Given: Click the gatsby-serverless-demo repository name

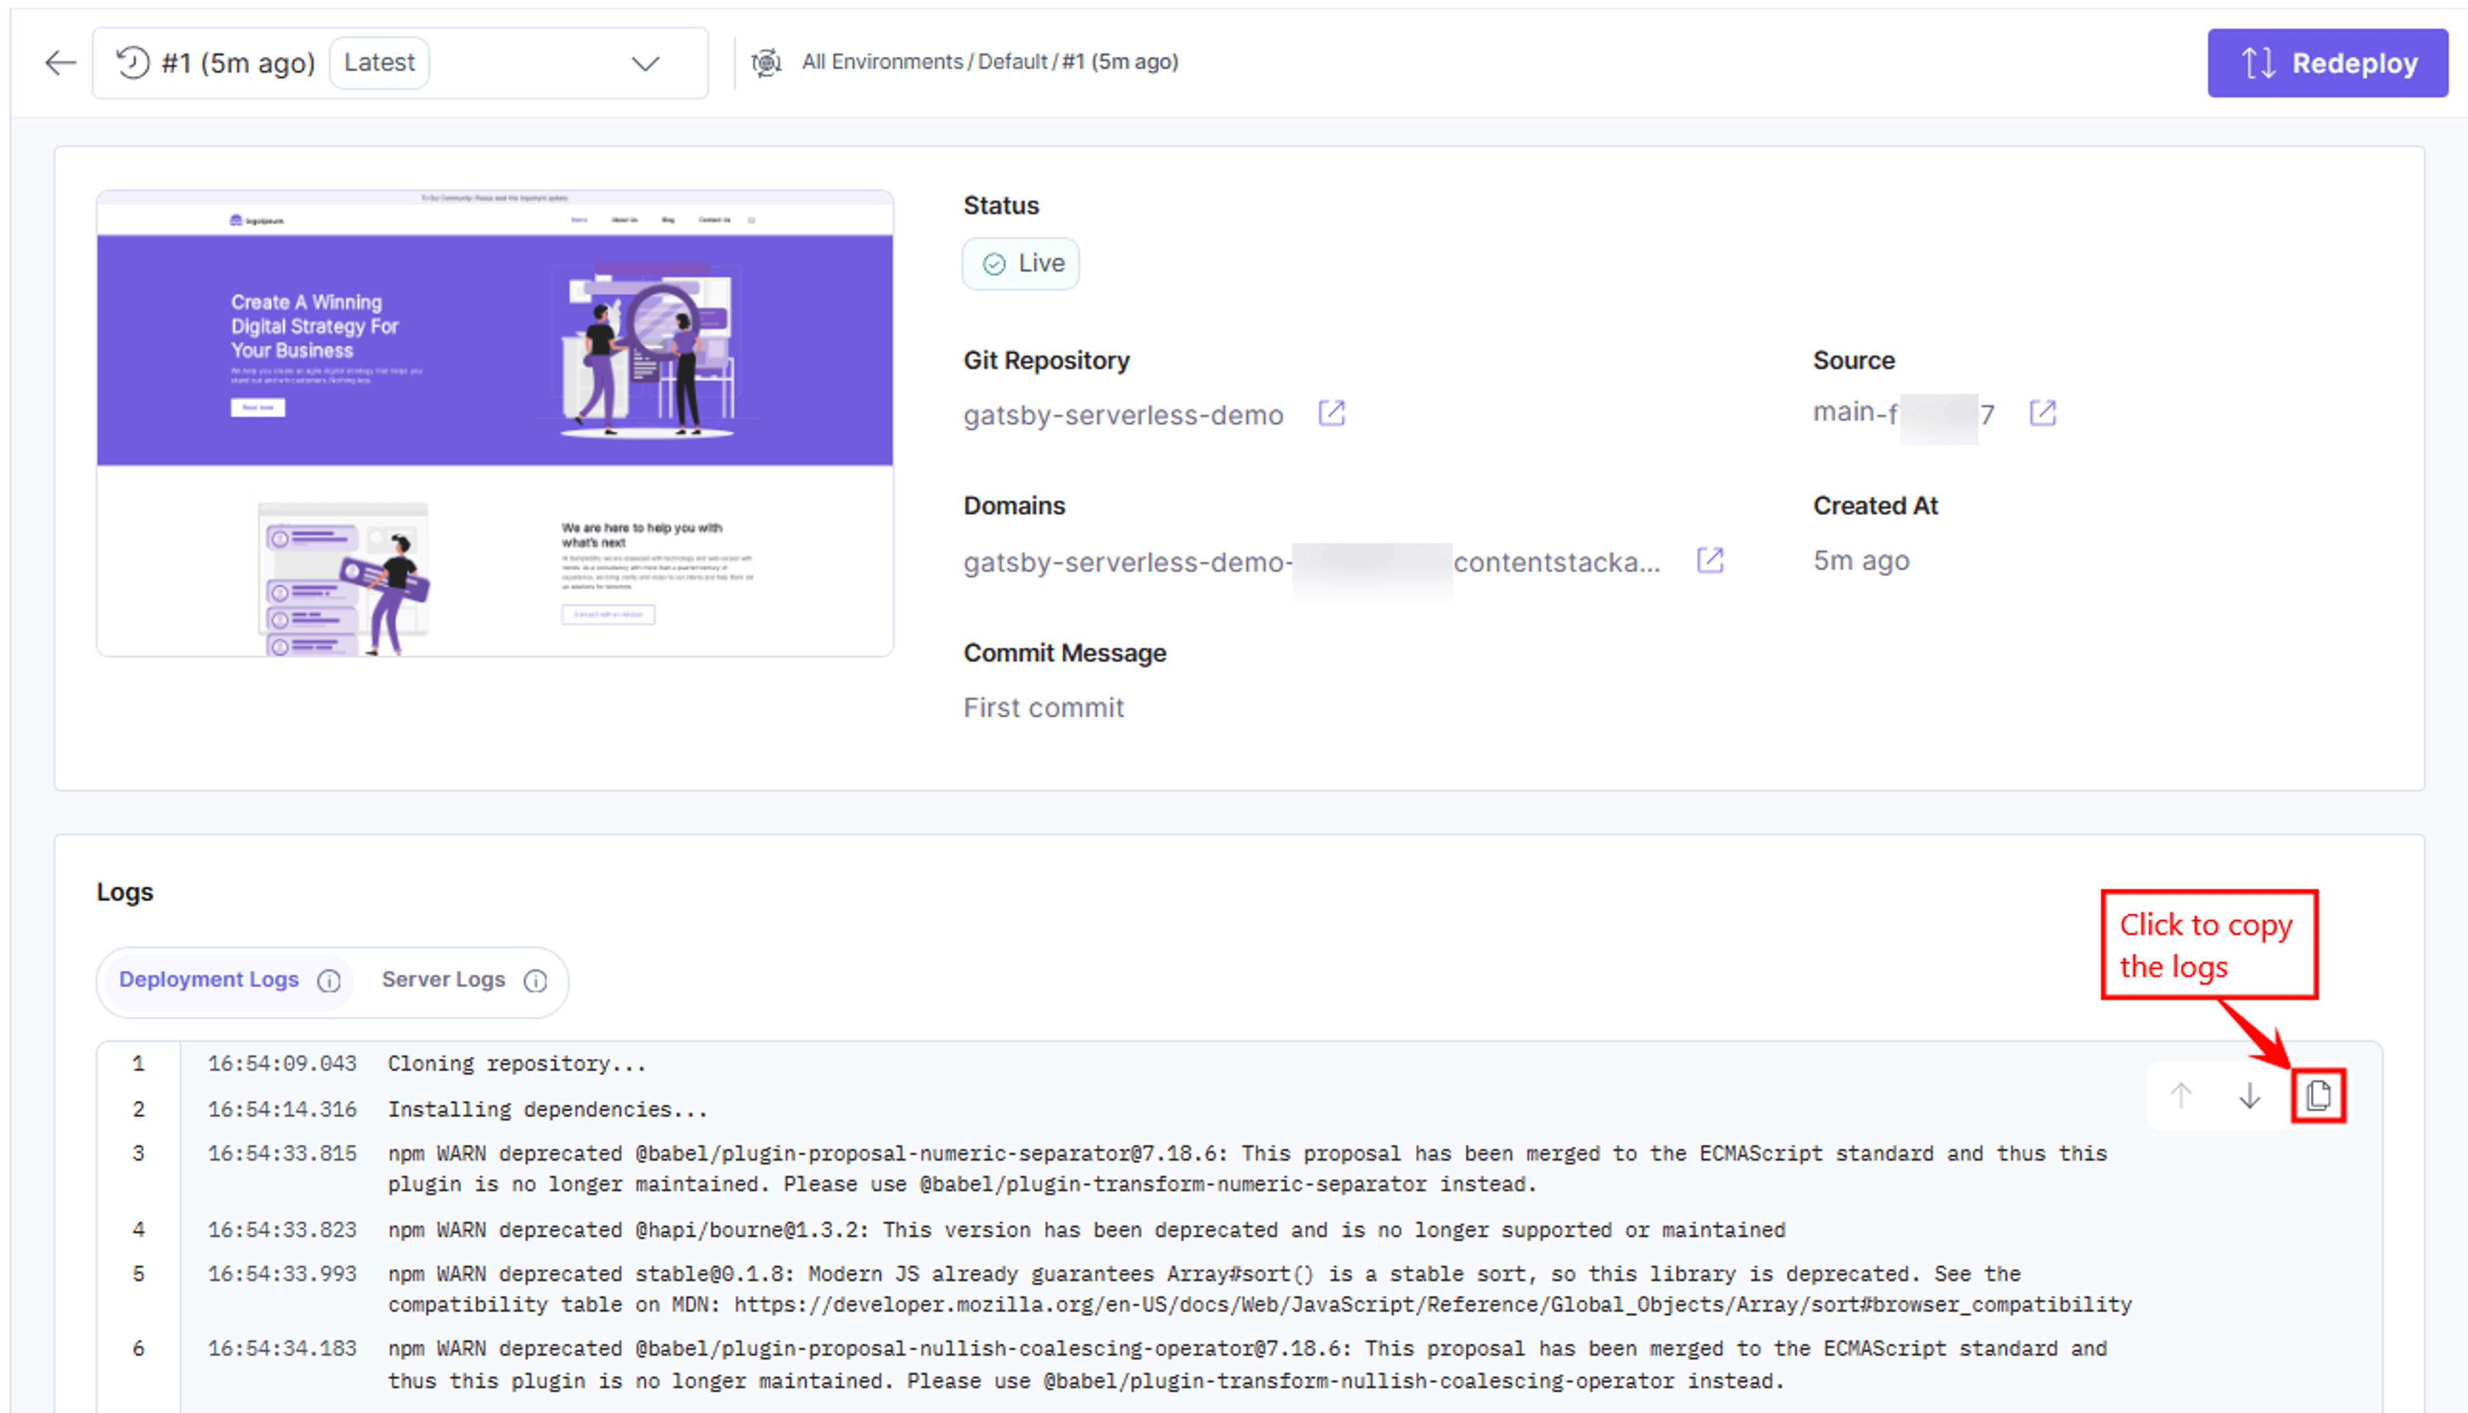Looking at the screenshot, I should coord(1123,415).
